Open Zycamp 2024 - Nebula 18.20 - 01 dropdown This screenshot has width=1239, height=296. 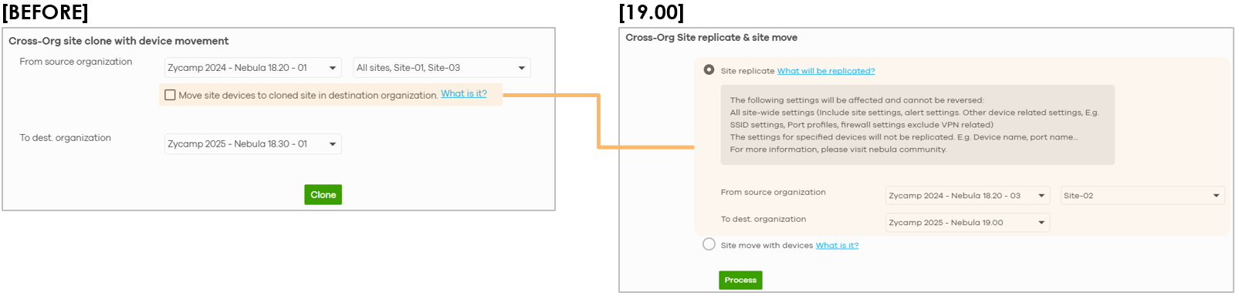252,68
